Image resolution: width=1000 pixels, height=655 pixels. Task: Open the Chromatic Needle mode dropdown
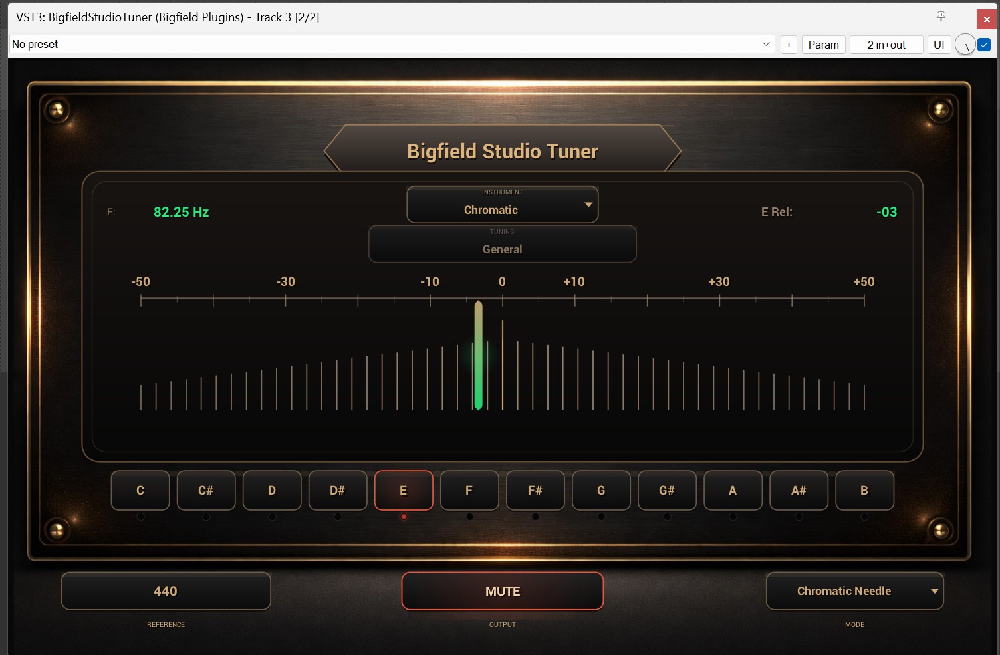(x=855, y=591)
